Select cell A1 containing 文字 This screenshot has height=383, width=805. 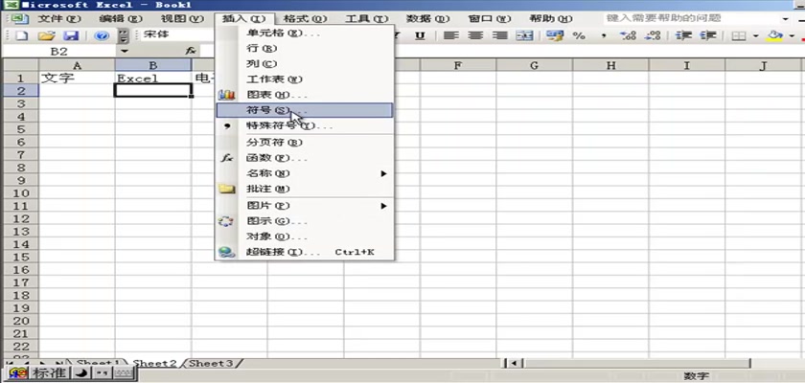coord(77,78)
